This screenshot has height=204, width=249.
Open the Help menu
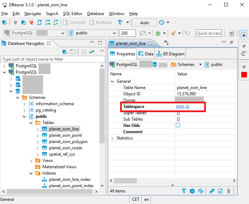coord(133,14)
